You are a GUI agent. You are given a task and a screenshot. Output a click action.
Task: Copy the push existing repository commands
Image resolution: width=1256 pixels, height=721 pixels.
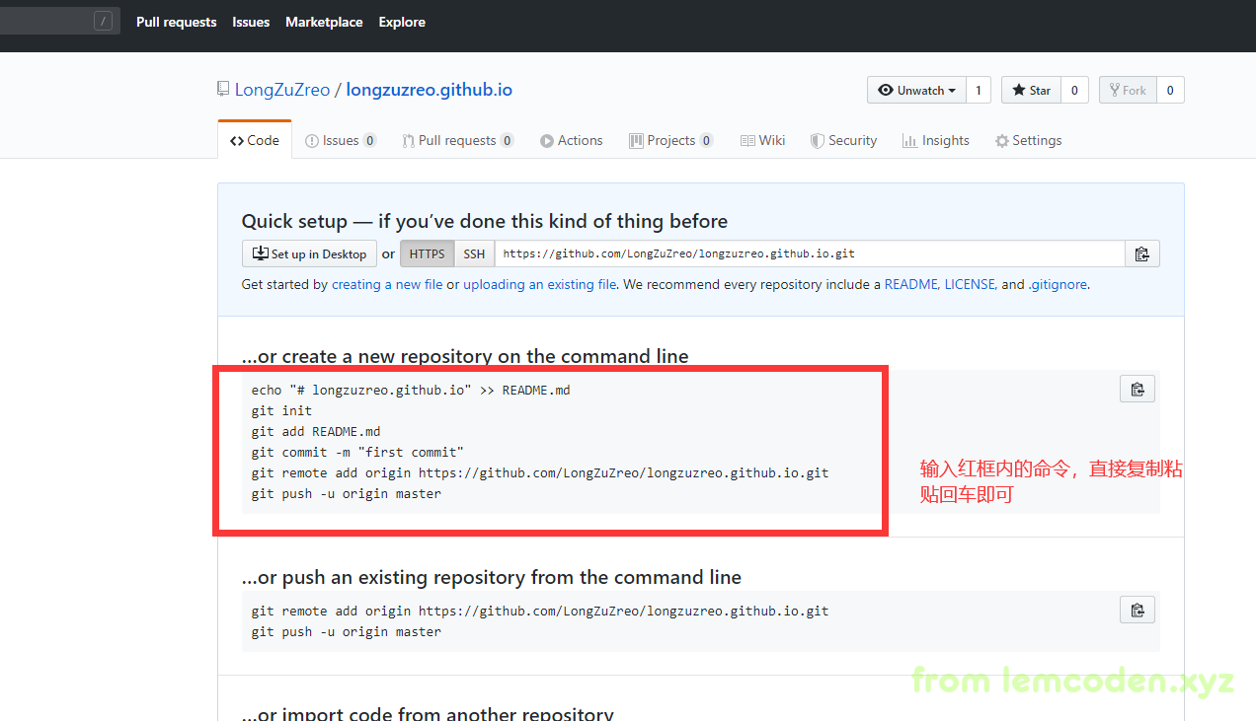tap(1137, 610)
